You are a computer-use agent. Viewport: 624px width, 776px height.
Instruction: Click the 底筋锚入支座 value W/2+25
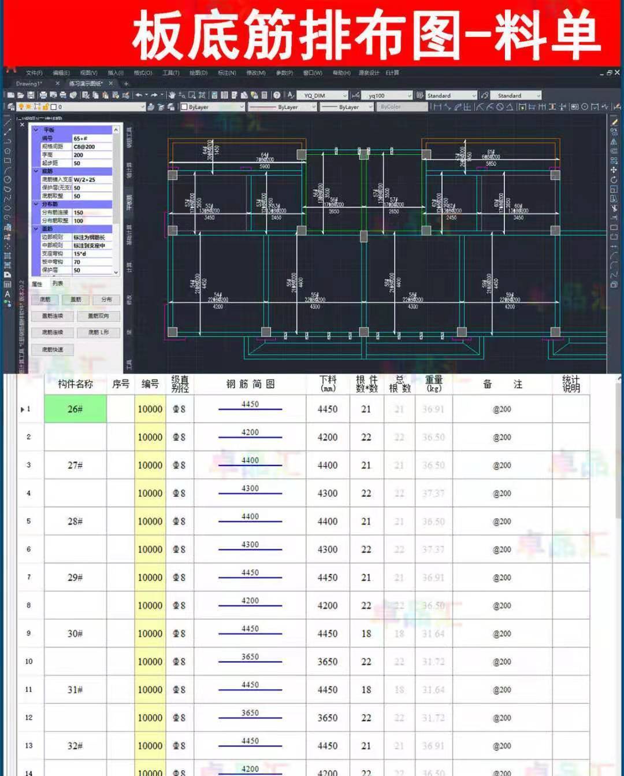(92, 180)
